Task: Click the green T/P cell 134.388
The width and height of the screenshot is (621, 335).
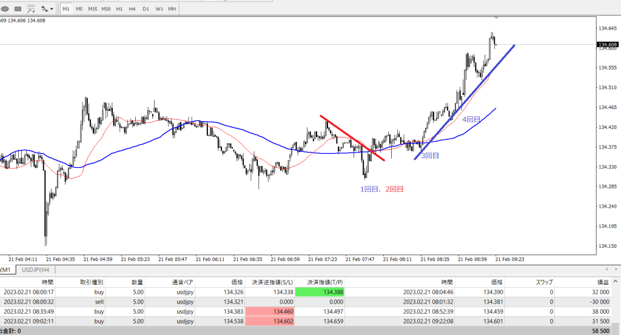Action: point(319,291)
